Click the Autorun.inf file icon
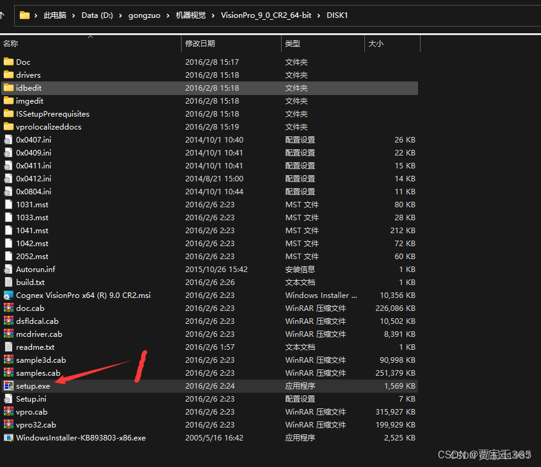This screenshot has height=467, width=541. [8, 269]
